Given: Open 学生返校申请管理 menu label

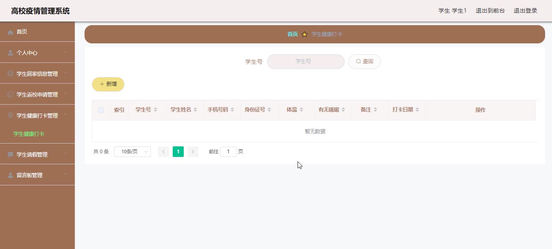Looking at the screenshot, I should (37, 94).
